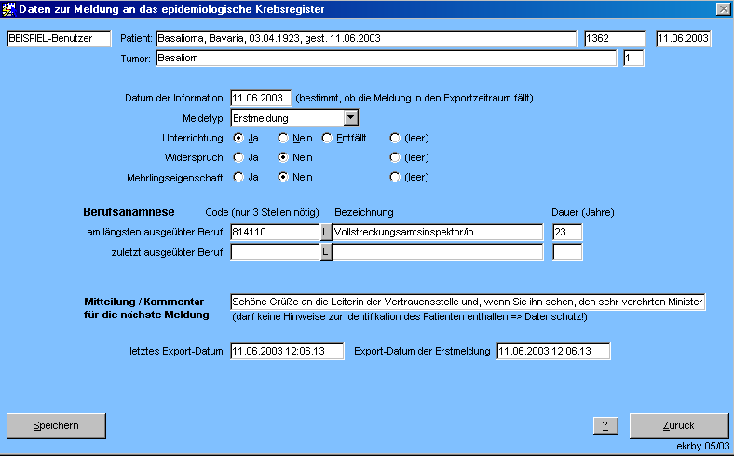Image resolution: width=734 pixels, height=456 pixels.
Task: Focus the Mitteilung / Kommentar text field
Action: point(468,302)
